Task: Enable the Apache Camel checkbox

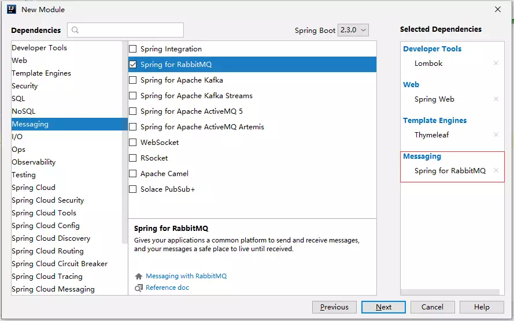Action: 133,173
